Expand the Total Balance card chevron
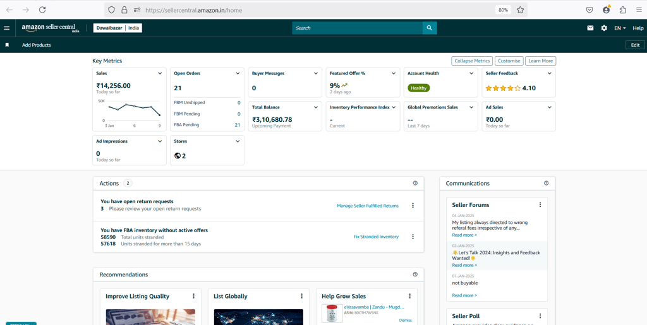Image resolution: width=647 pixels, height=325 pixels. tap(316, 107)
